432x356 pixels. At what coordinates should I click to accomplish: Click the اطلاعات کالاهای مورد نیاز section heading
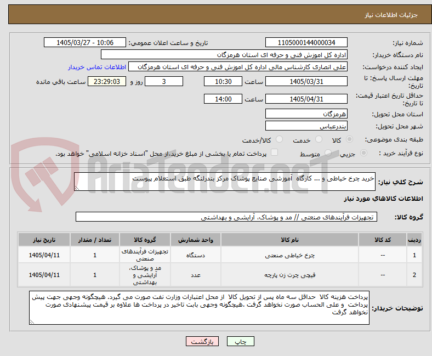point(383,199)
